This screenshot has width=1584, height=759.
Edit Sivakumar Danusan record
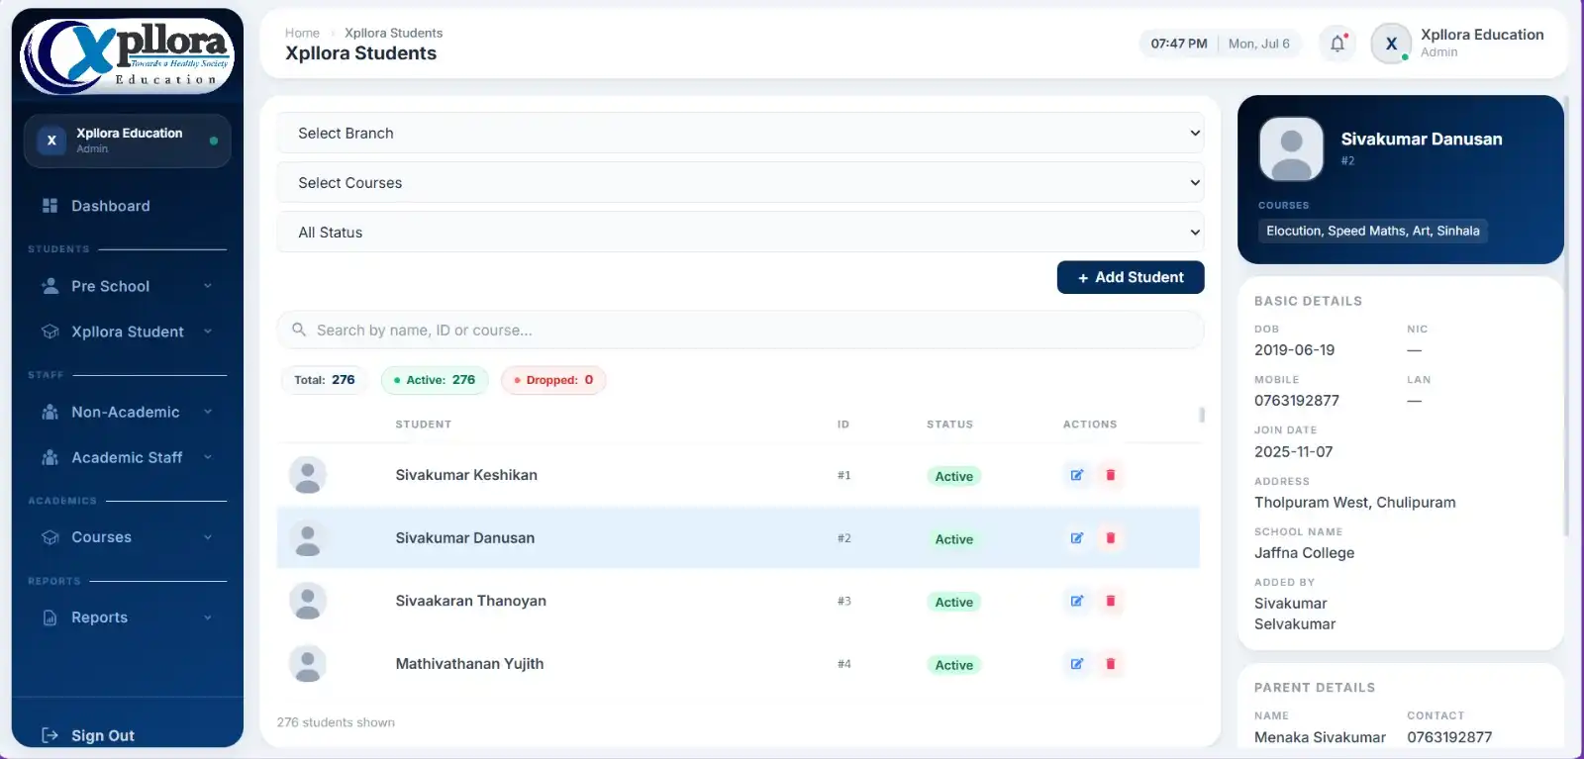1077,538
